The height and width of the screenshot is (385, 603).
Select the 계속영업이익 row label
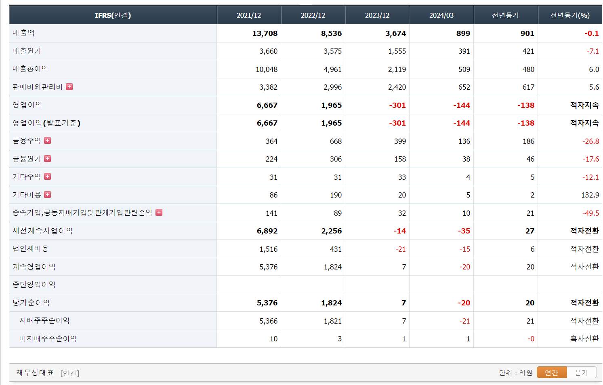pos(34,267)
